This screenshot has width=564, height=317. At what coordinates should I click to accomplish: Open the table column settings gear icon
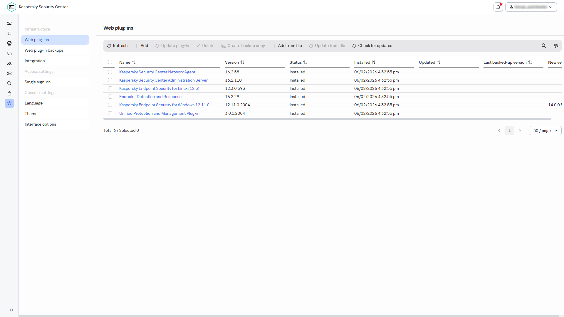coord(556,46)
